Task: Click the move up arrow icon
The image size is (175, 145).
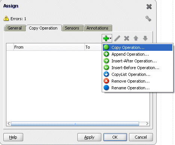Action: 136,38
